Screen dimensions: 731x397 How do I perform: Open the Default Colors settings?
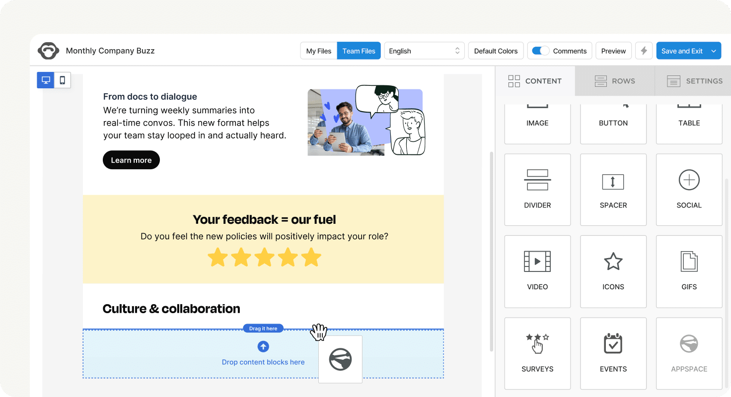[496, 51]
